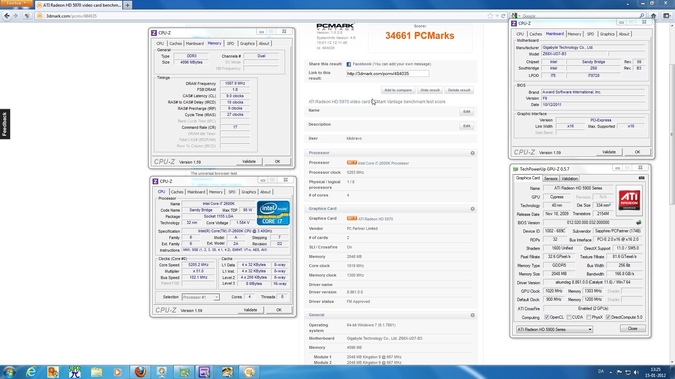Viewport: 675px width, 379px height.
Task: Click the Google search engine icon
Action: (x=514, y=16)
